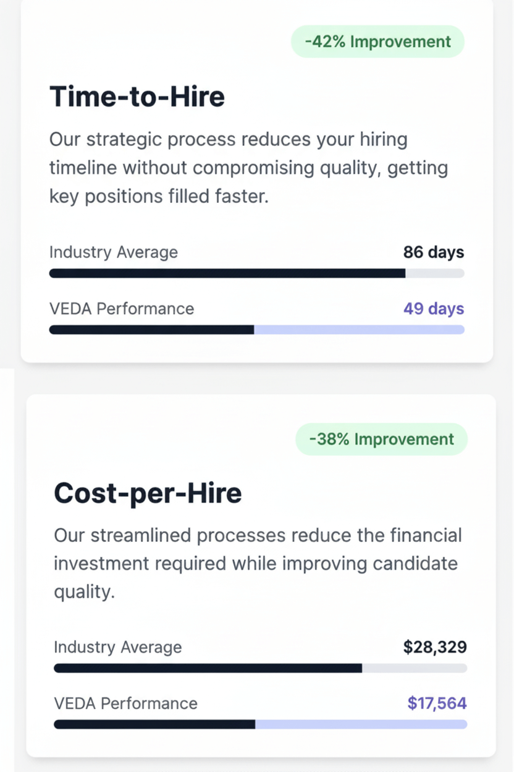514x772 pixels.
Task: Click the 49 days value
Action: pyautogui.click(x=433, y=309)
